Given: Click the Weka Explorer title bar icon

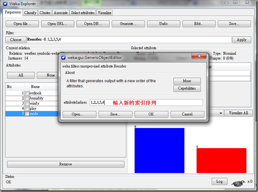Looking at the screenshot, I should point(5,4).
